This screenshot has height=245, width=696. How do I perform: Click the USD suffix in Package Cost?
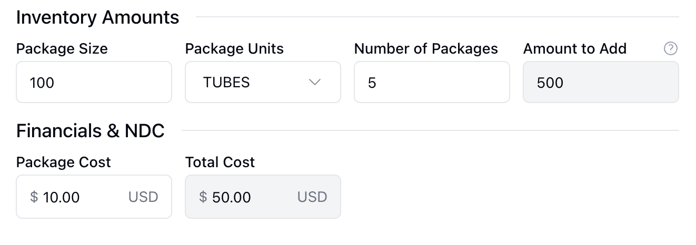[x=143, y=197]
